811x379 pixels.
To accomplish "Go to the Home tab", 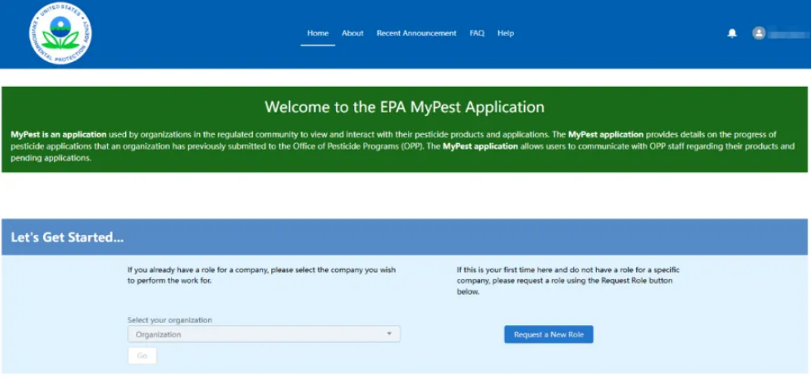I will tap(318, 33).
